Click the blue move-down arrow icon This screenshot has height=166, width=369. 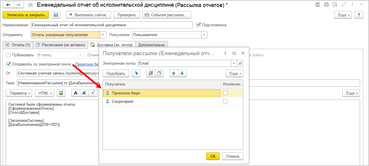(182, 73)
